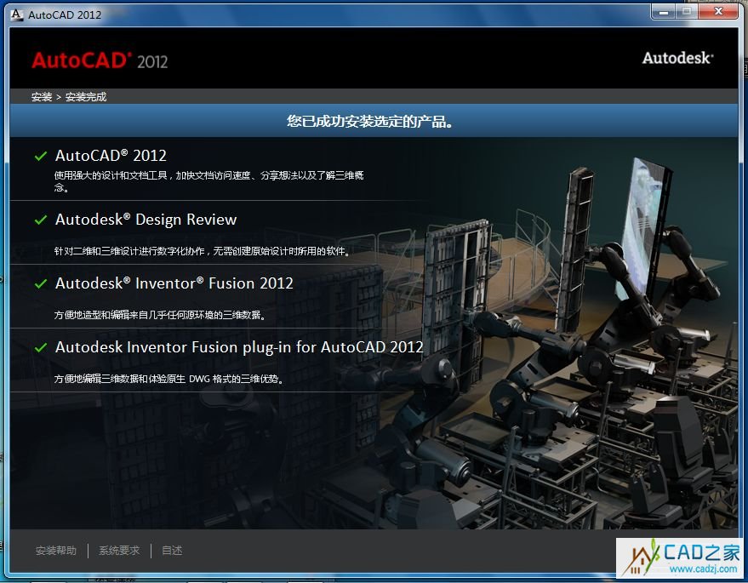Image resolution: width=748 pixels, height=583 pixels.
Task: Click the AutoCAD icon in the title bar
Action: [x=17, y=14]
